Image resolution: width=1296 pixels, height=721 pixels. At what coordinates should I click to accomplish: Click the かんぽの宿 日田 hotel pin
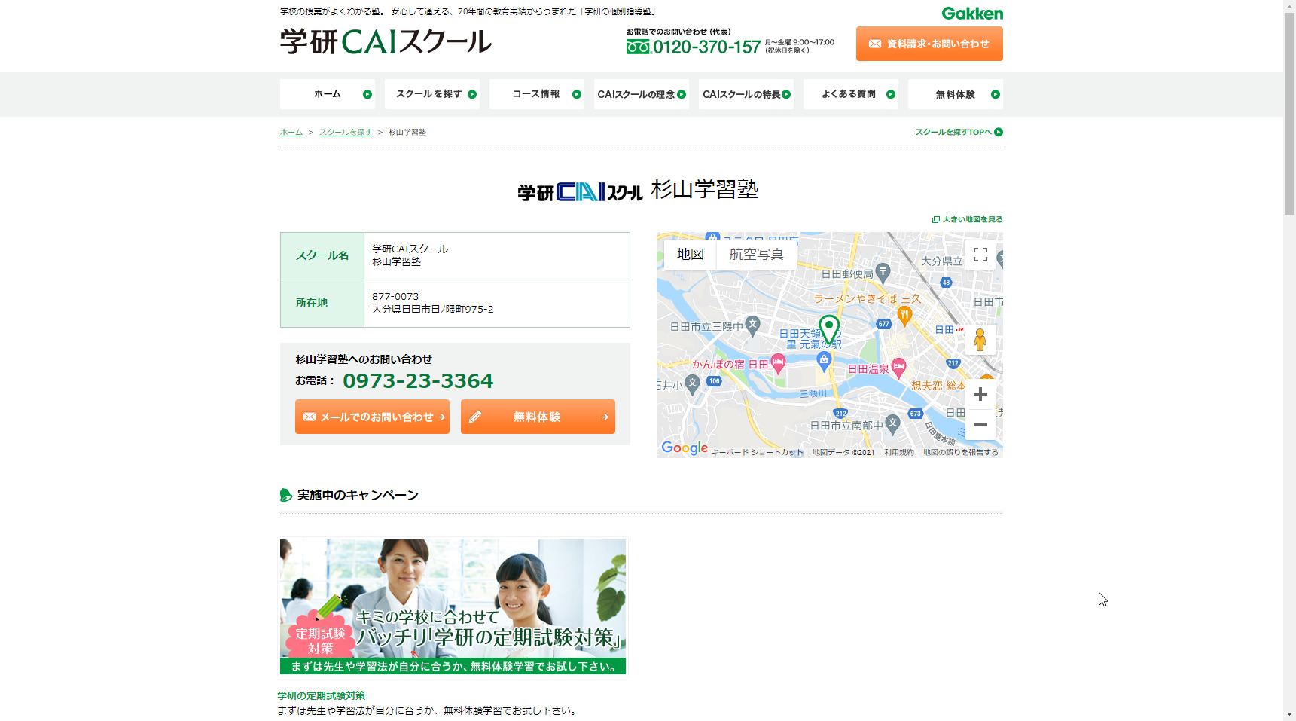pyautogui.click(x=778, y=364)
